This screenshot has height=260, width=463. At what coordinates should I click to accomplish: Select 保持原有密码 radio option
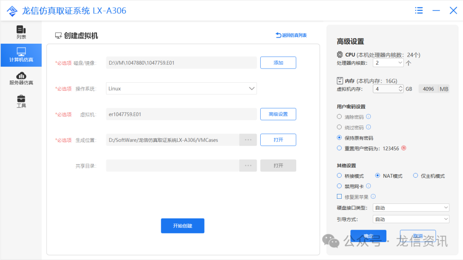[339, 137]
